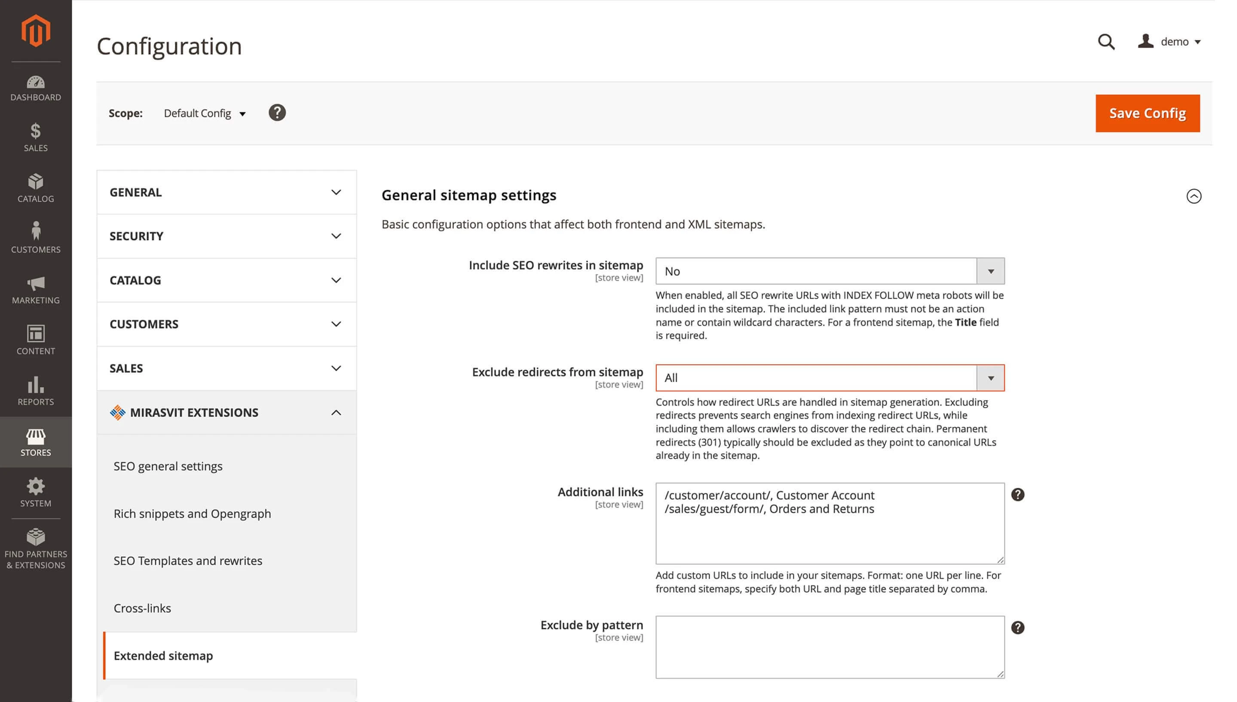Screen dimensions: 1237x702
Task: Click the scope help question mark
Action: 278,112
